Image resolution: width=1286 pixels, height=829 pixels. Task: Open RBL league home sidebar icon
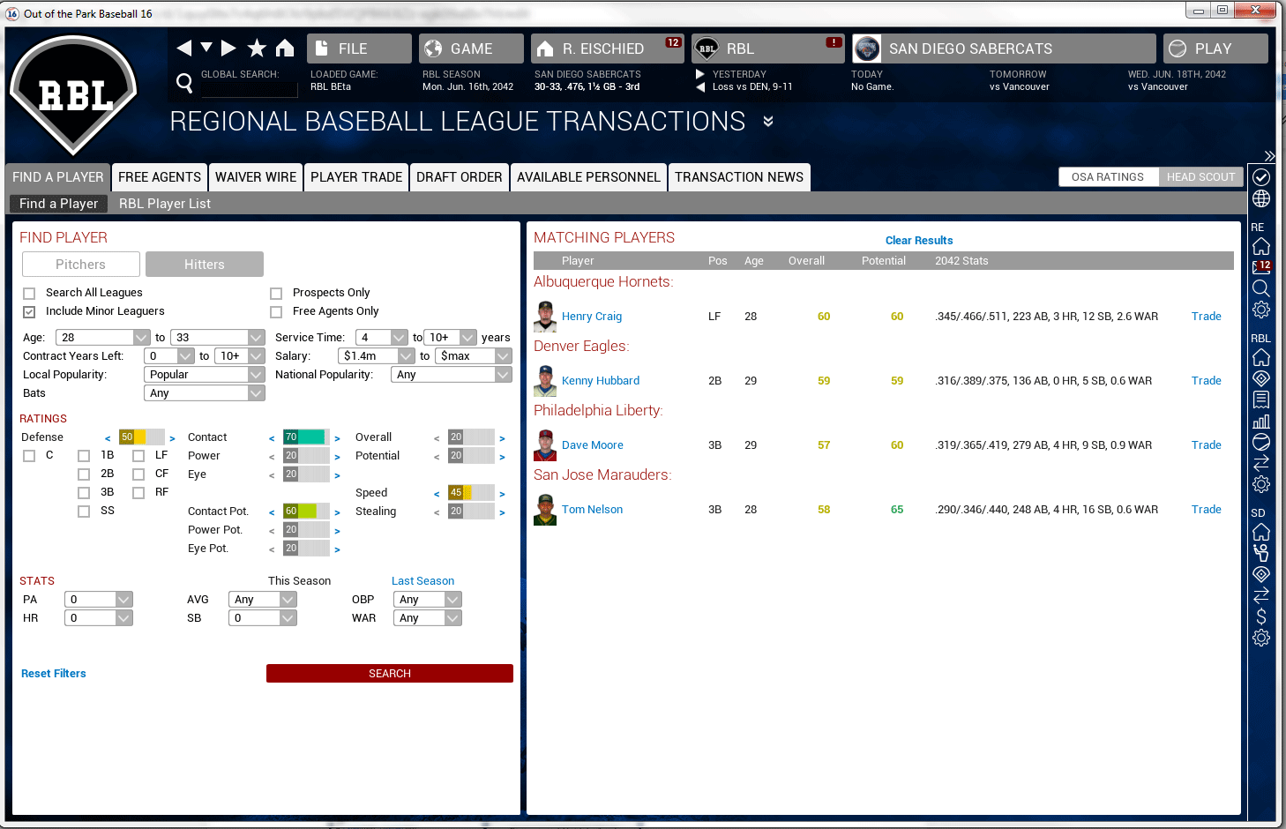coord(1261,357)
